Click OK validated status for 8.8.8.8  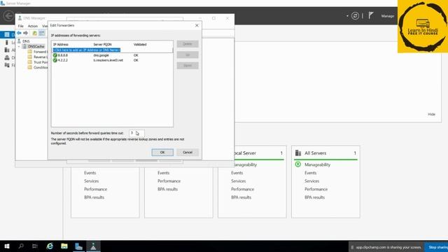[136, 55]
